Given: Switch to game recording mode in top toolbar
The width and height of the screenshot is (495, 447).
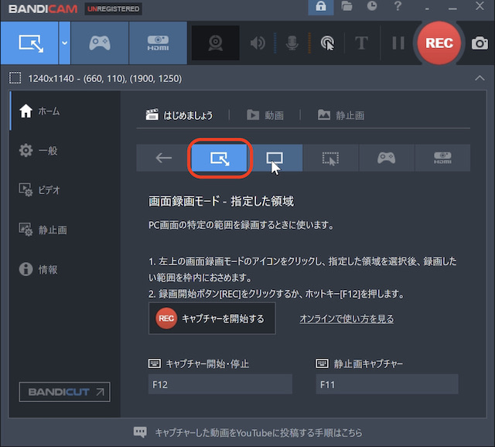Looking at the screenshot, I should point(100,43).
